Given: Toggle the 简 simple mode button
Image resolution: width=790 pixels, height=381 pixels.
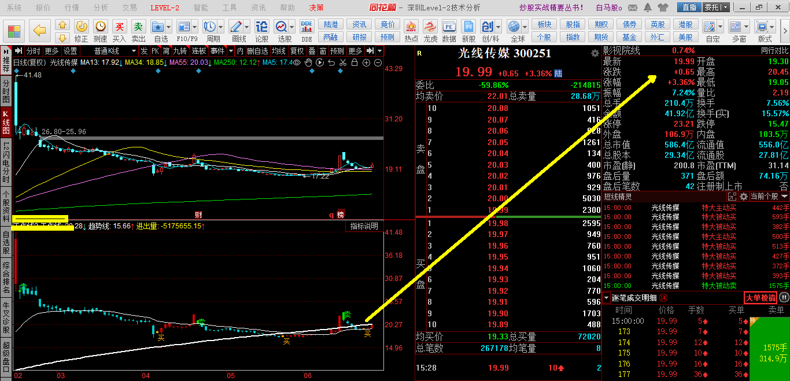Looking at the screenshot, I should click(x=166, y=51).
